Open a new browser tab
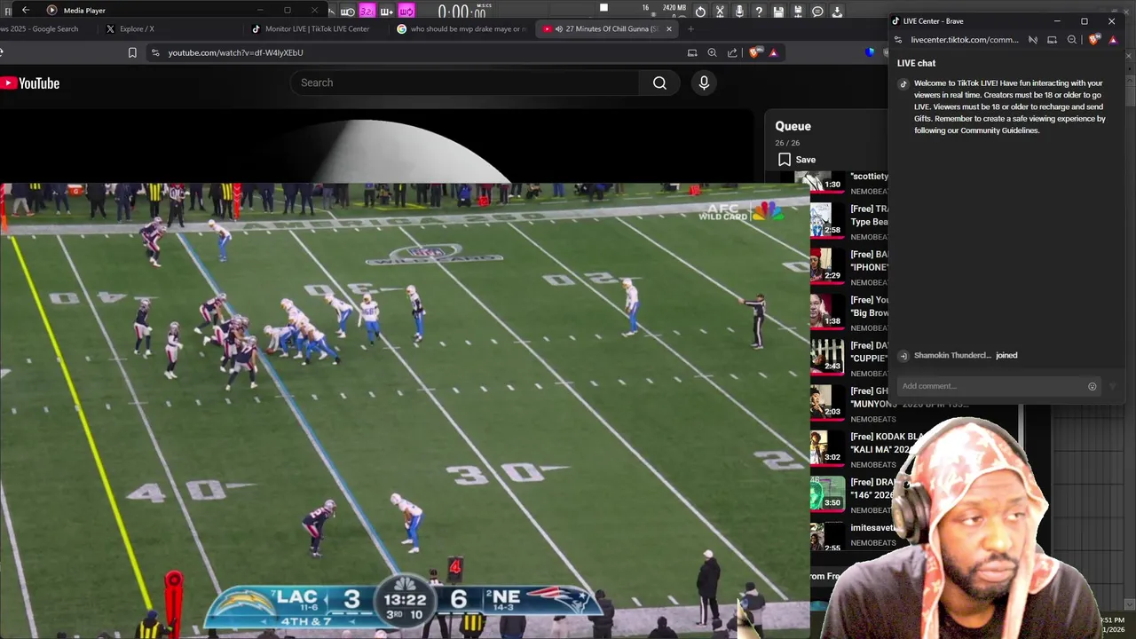Screen dimensions: 1136x639 [690, 28]
